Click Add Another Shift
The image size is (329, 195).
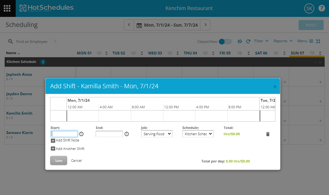(x=67, y=148)
